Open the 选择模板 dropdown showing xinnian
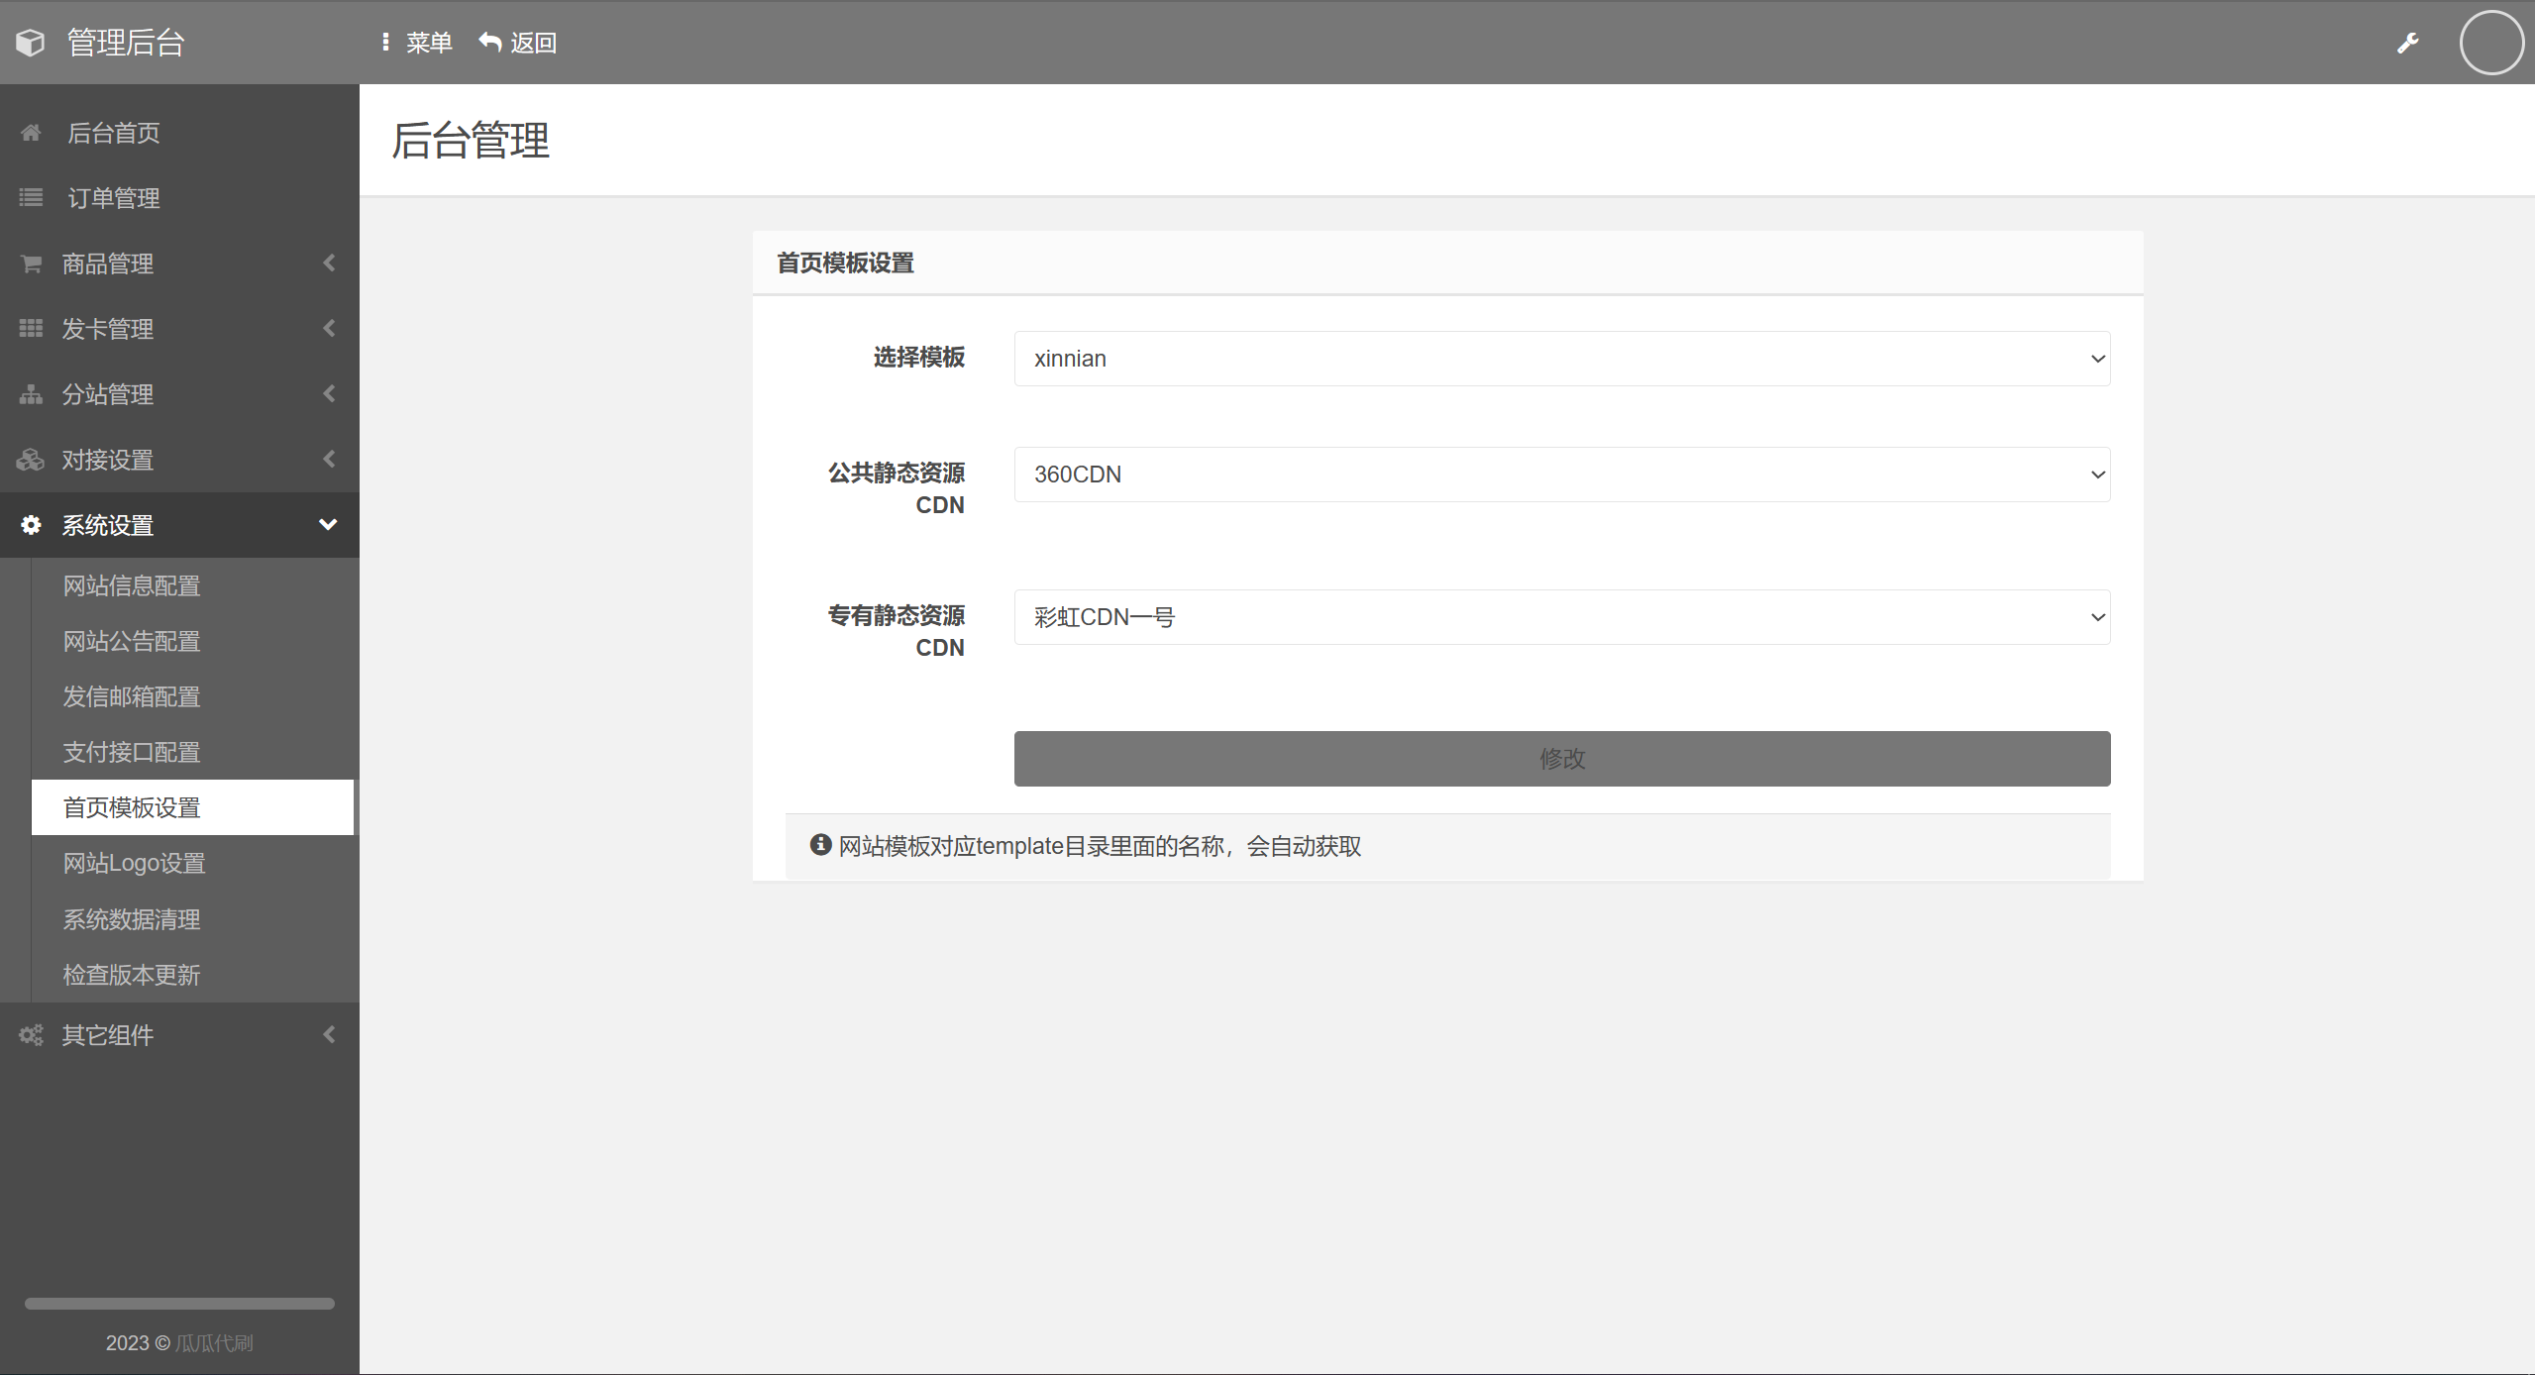 point(1561,359)
